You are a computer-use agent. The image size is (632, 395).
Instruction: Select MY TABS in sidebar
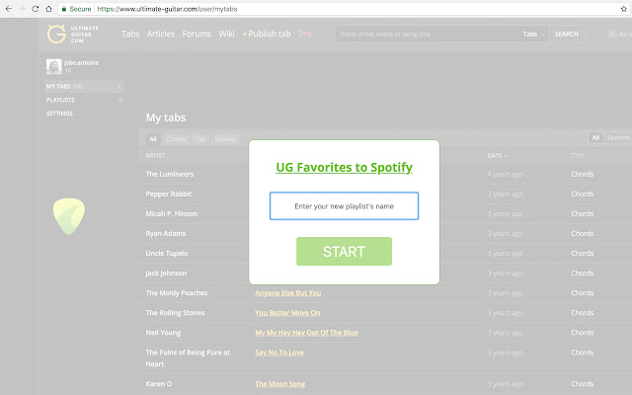pos(84,86)
